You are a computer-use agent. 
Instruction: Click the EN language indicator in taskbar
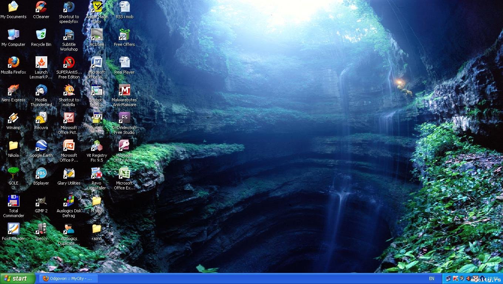tap(432, 278)
